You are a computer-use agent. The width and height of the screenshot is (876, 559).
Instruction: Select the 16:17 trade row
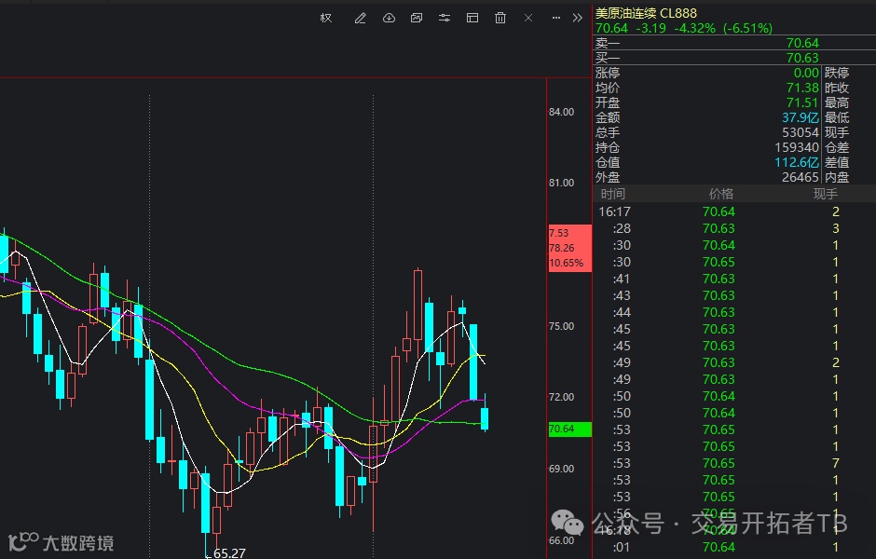coord(734,211)
